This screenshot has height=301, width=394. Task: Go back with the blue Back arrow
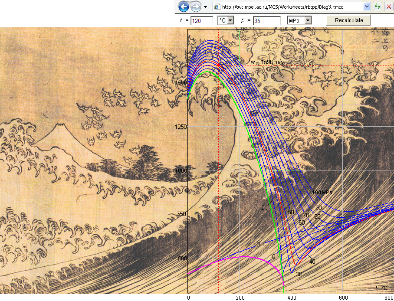coord(184,7)
